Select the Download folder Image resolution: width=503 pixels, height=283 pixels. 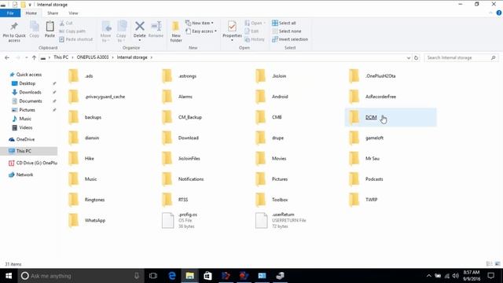189,138
